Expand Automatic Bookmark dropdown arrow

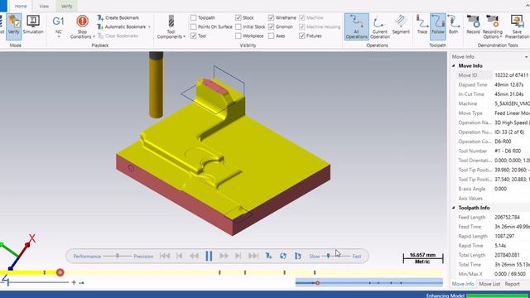click(149, 27)
